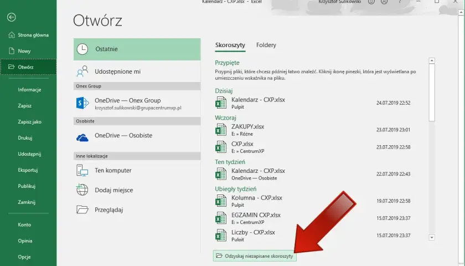The width and height of the screenshot is (465, 266).
Task: Open the Informacje menu item
Action: point(29,90)
